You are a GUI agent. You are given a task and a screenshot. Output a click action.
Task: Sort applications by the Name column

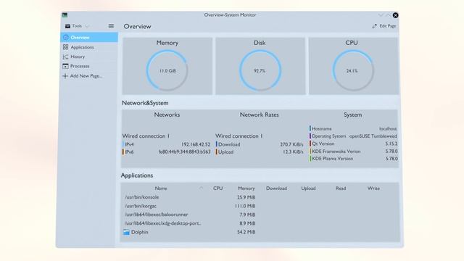pos(161,188)
